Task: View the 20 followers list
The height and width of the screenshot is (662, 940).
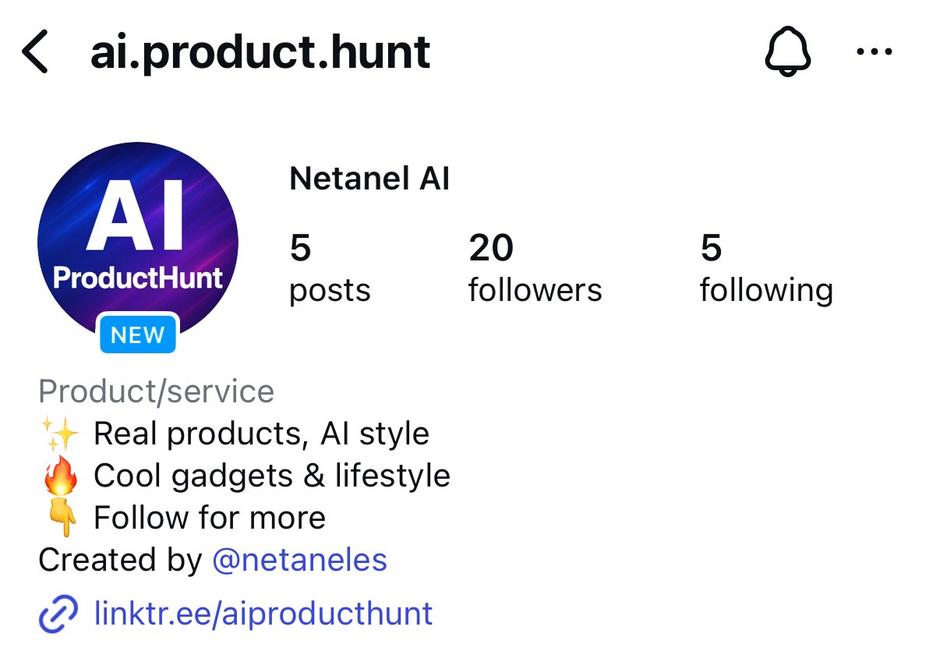Action: [x=535, y=268]
